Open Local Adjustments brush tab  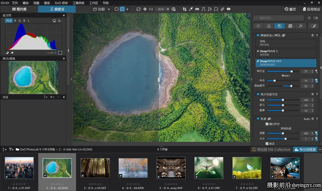313,26
